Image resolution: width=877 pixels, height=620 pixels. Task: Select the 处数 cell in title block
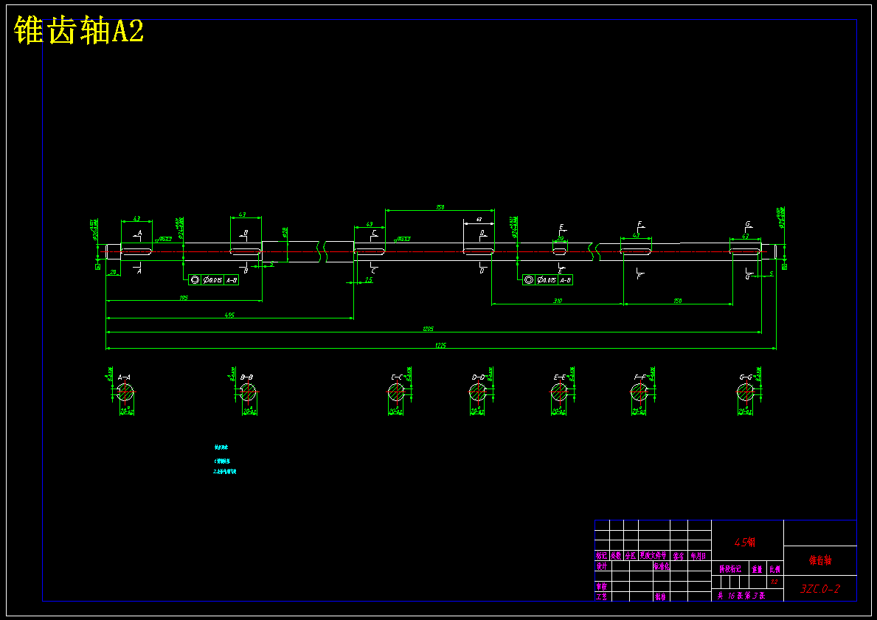pos(616,556)
